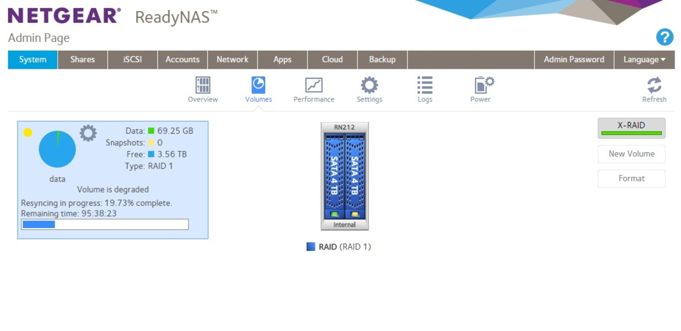This screenshot has width=681, height=331.
Task: Click the 'RAID (RAID 1)' legend text
Action: pos(345,247)
